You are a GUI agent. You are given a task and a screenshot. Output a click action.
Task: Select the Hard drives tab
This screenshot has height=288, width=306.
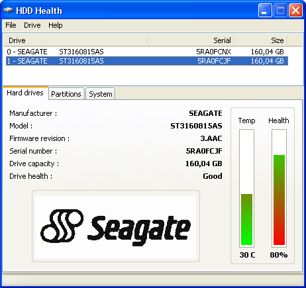click(x=25, y=93)
